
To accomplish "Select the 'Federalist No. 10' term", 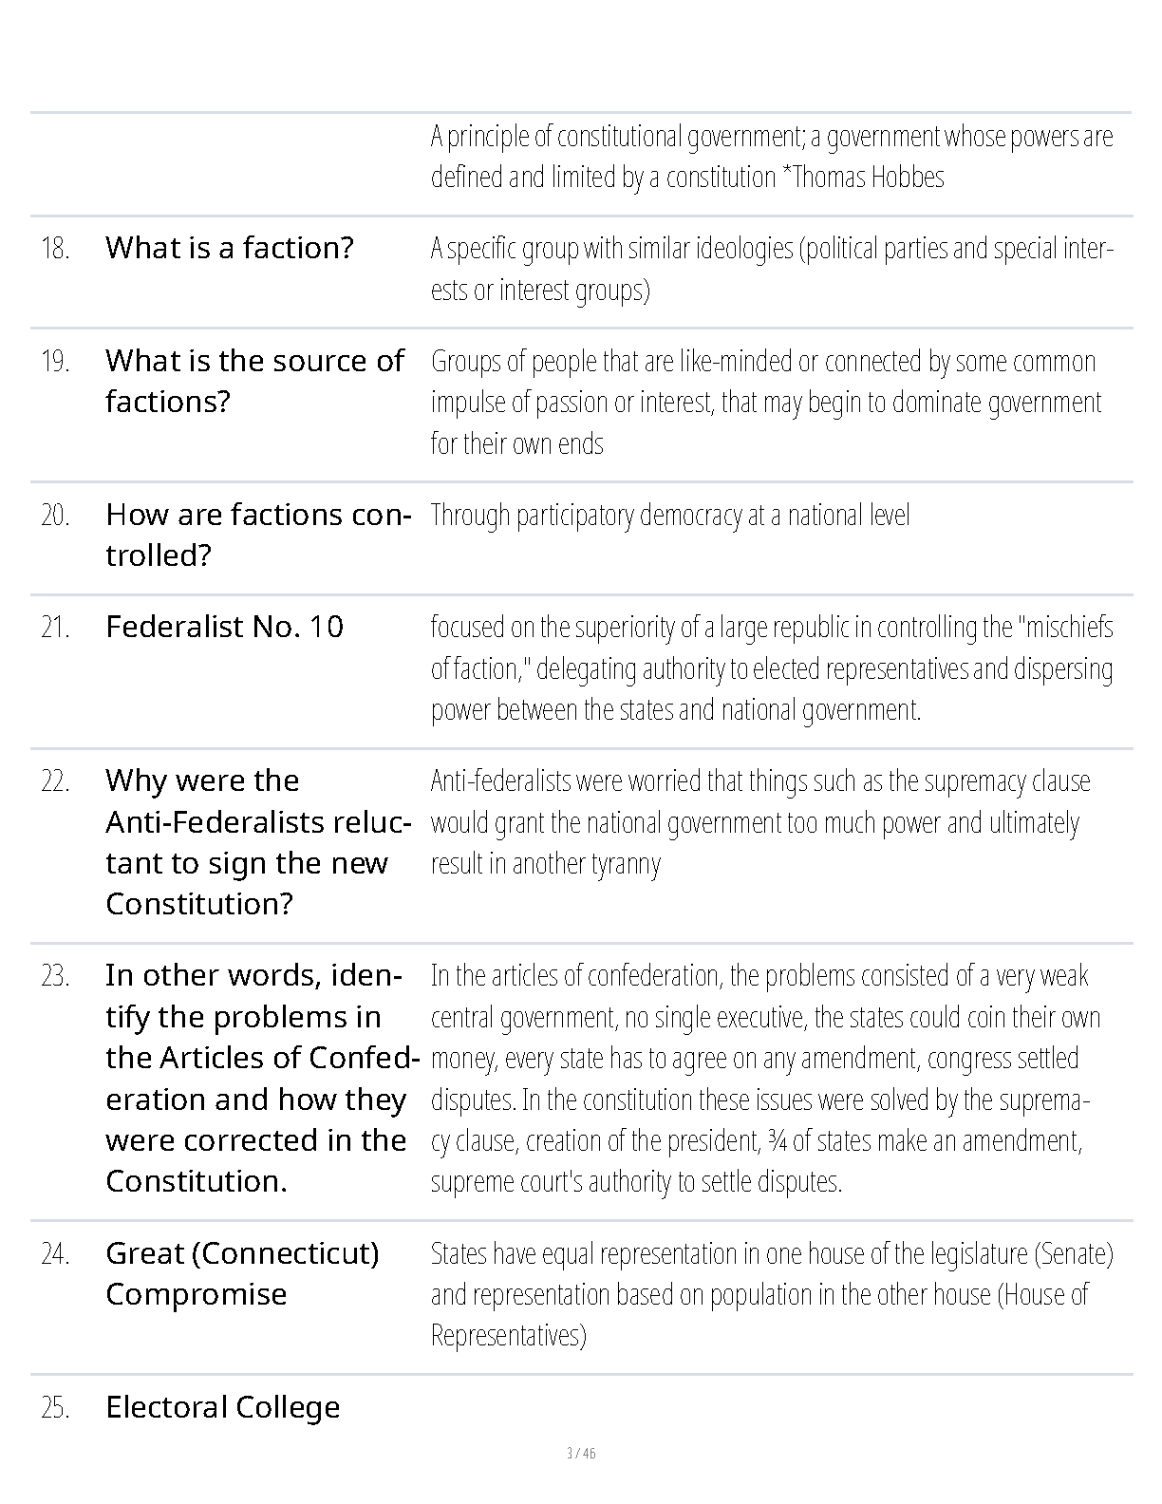I will pos(224,627).
